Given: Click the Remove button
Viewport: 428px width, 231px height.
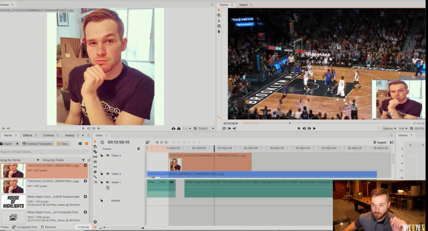Looking at the screenshot, I should [x=48, y=227].
